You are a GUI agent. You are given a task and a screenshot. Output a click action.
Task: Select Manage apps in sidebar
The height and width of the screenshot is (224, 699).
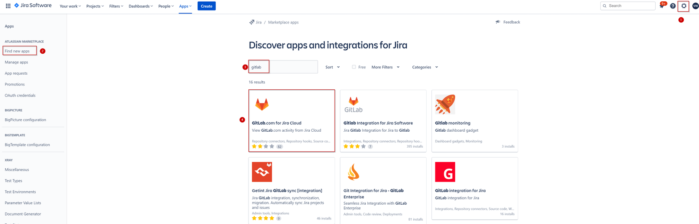click(16, 62)
